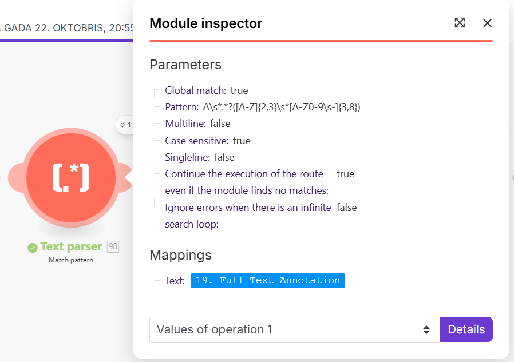Click the Text parser module name label
Viewport: 514px width, 362px height.
(x=71, y=247)
